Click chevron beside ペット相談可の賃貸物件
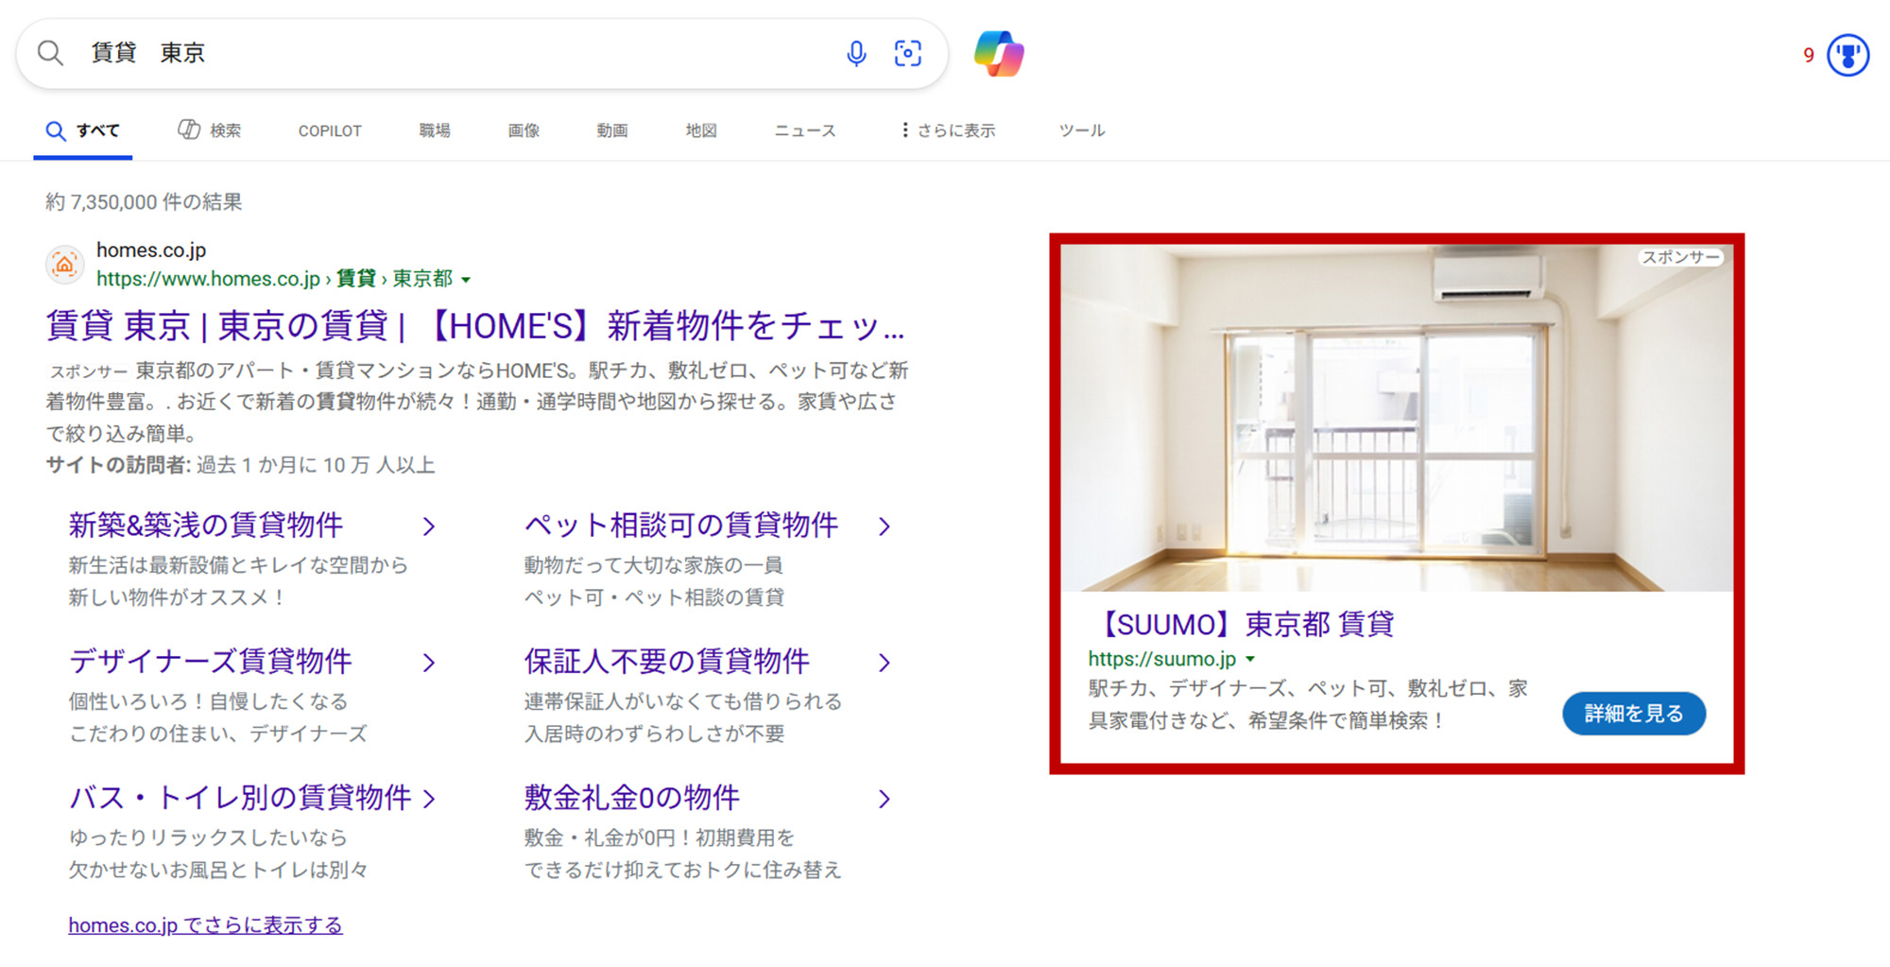The width and height of the screenshot is (1890, 967). point(885,527)
